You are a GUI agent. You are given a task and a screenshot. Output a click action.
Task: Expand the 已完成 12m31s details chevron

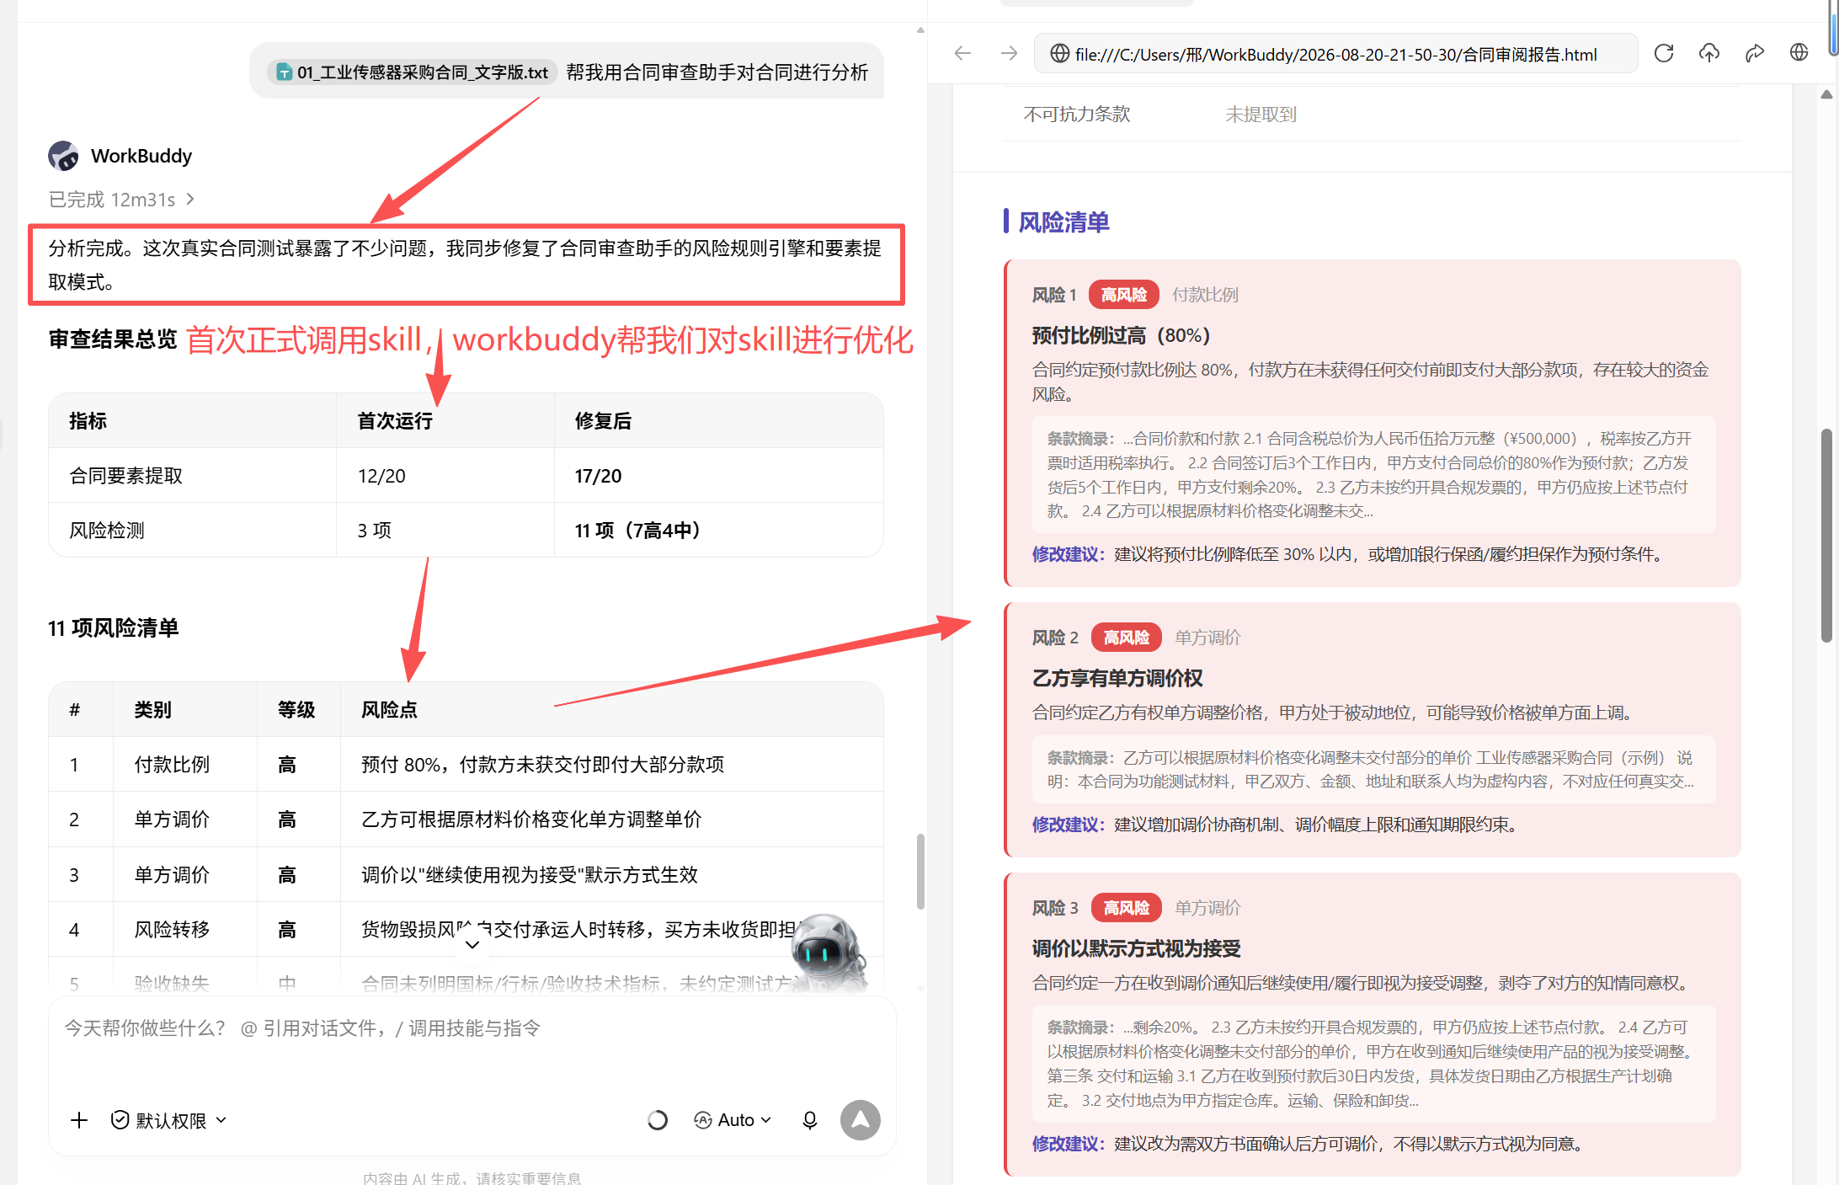[x=191, y=199]
